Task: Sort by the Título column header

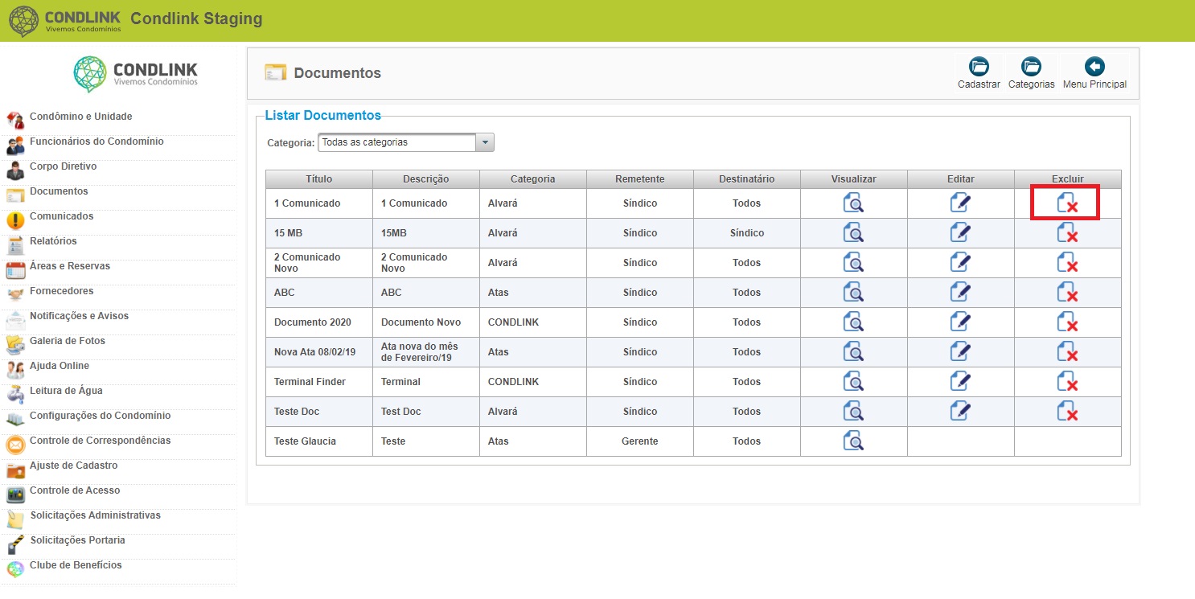Action: coord(318,178)
